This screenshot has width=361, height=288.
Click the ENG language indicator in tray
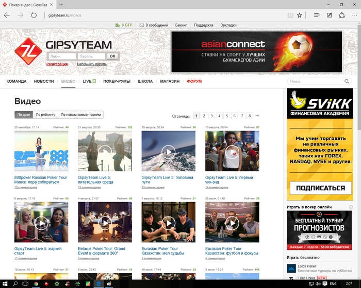333,284
